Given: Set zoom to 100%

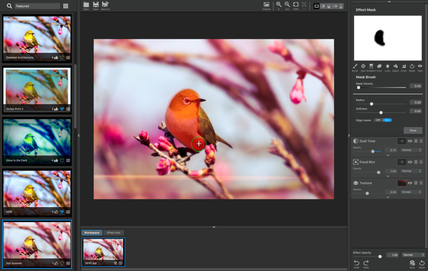Looking at the screenshot, I should tap(296, 6).
